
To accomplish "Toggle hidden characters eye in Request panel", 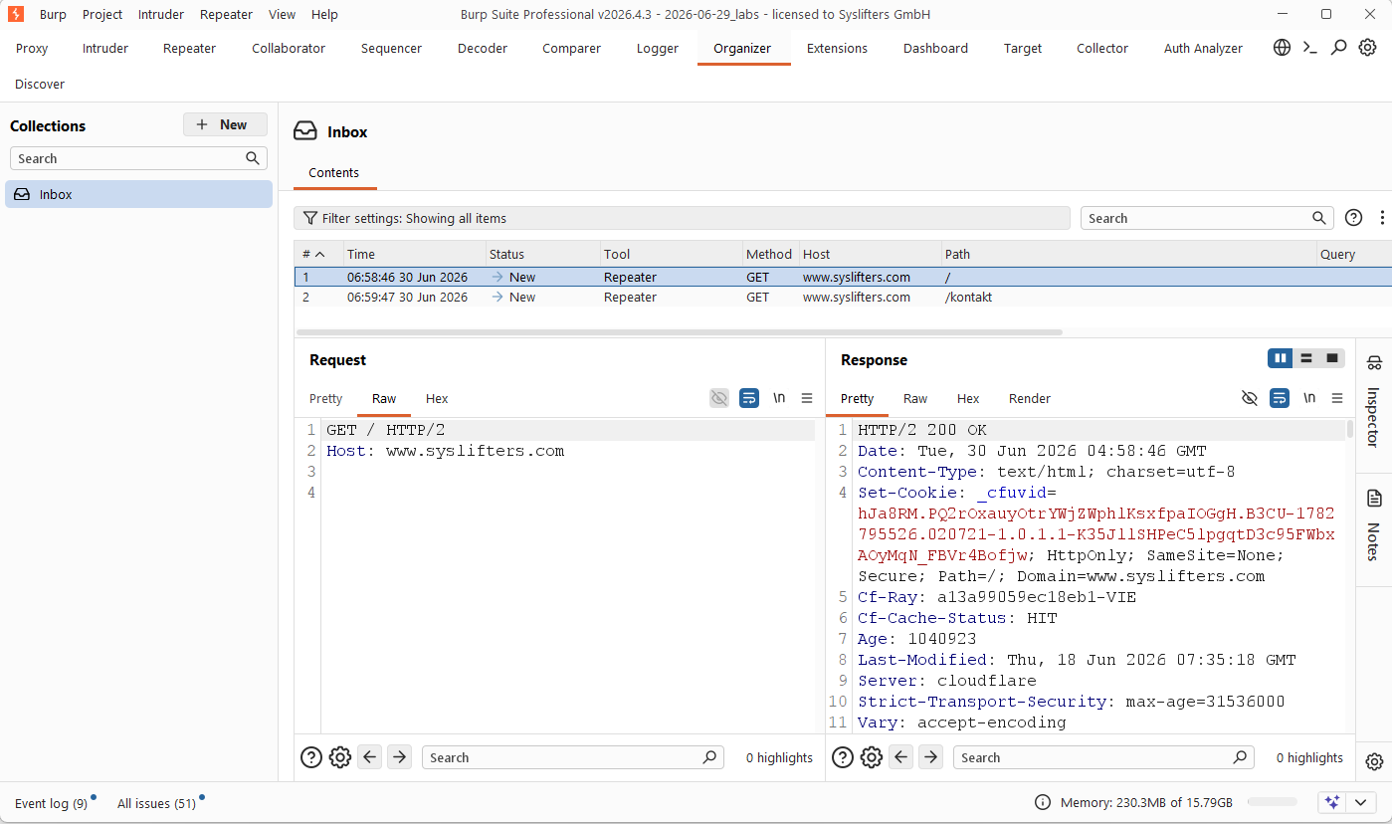I will (719, 398).
